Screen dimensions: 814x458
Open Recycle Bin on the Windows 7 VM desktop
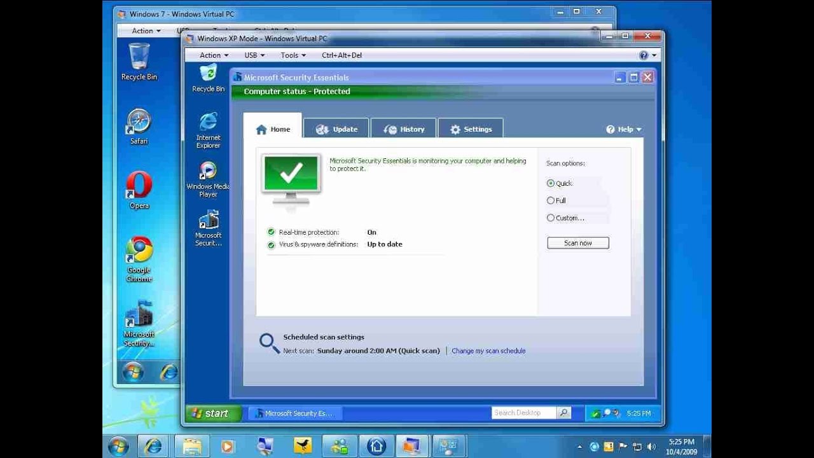pyautogui.click(x=139, y=62)
